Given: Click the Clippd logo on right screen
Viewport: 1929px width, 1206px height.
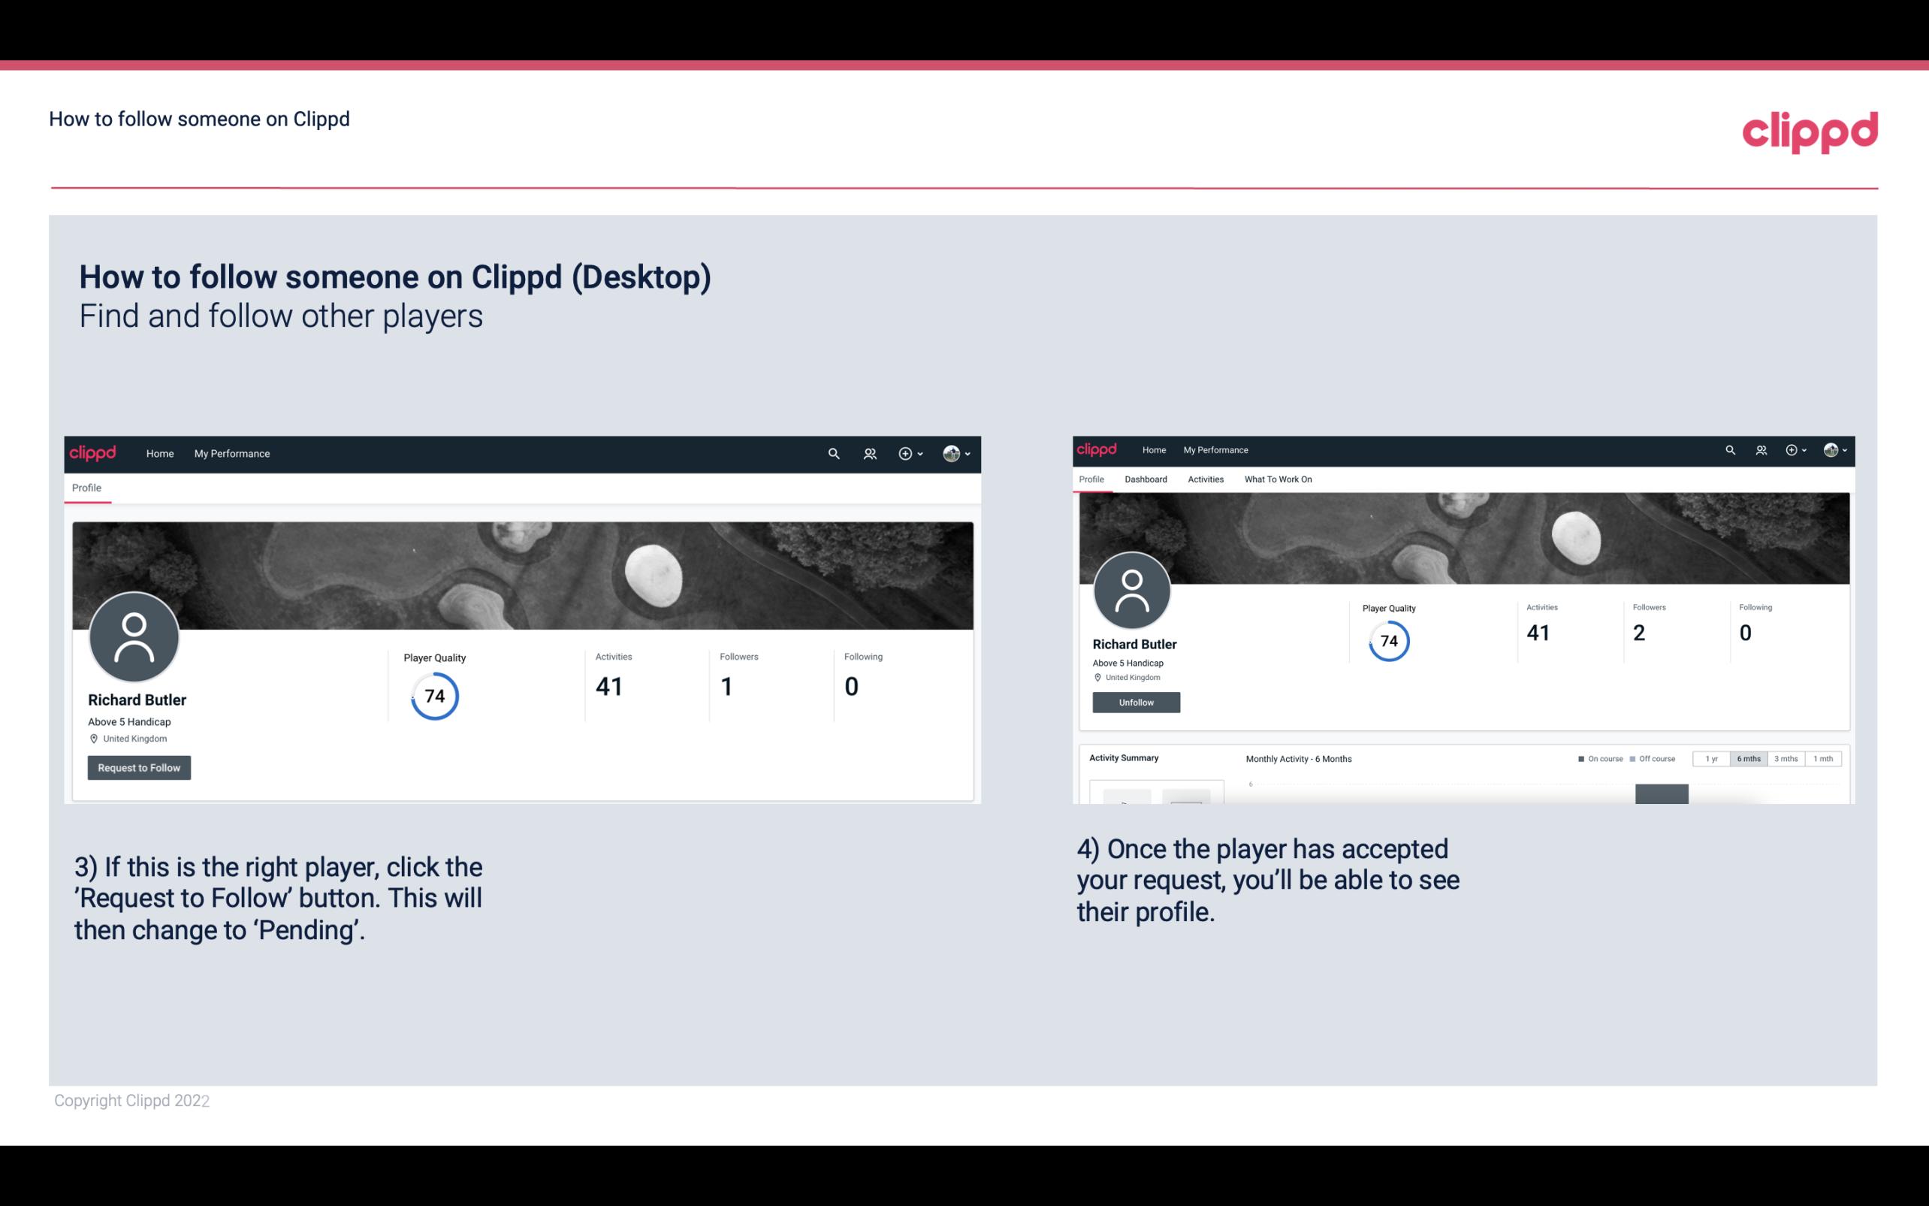Looking at the screenshot, I should [x=1097, y=449].
